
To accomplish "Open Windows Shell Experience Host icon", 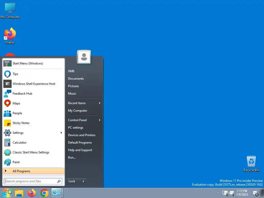I will [x=7, y=84].
